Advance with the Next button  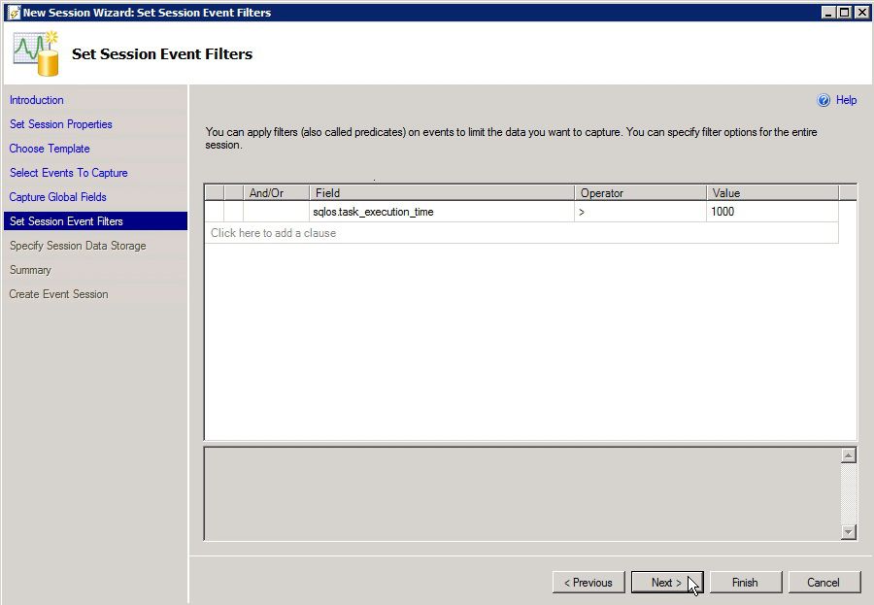pos(667,583)
